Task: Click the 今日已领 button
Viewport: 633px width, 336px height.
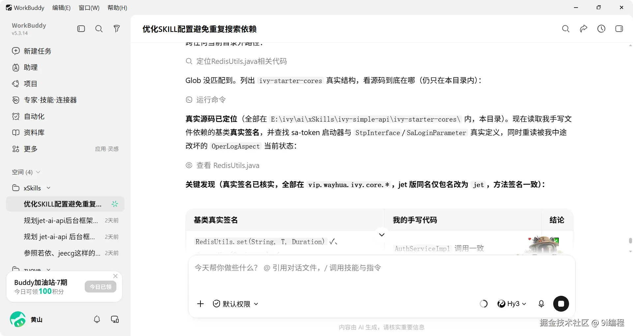Action: [x=101, y=287]
